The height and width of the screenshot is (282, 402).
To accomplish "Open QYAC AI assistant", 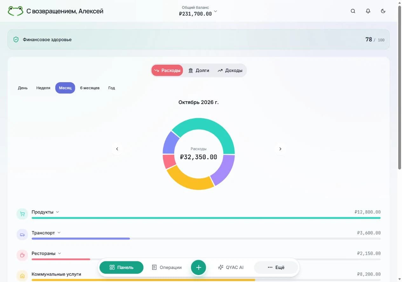I will click(231, 267).
